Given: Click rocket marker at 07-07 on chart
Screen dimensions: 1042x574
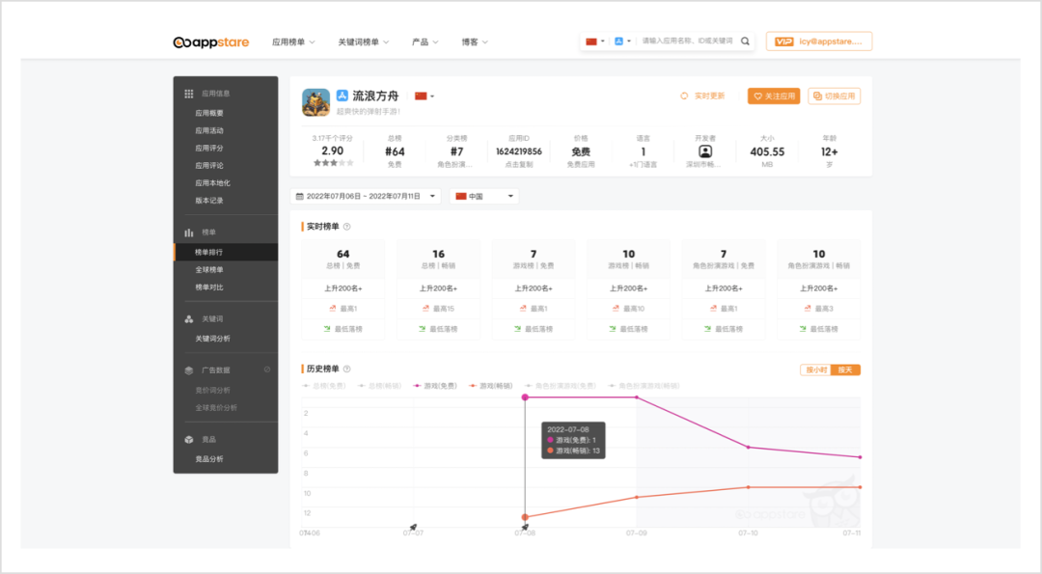Looking at the screenshot, I should tap(413, 528).
